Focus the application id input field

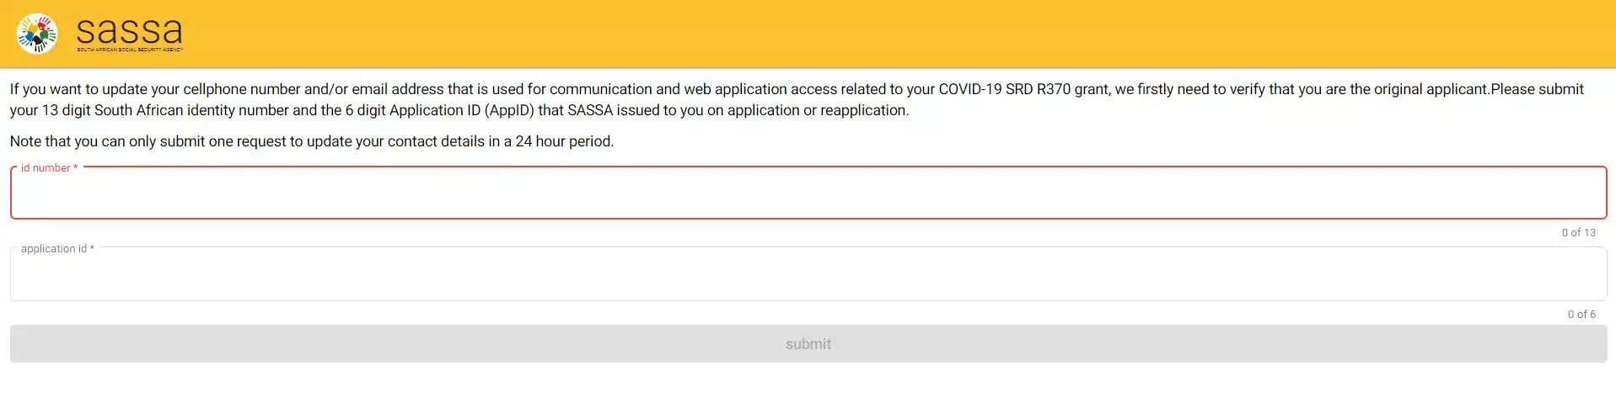808,277
